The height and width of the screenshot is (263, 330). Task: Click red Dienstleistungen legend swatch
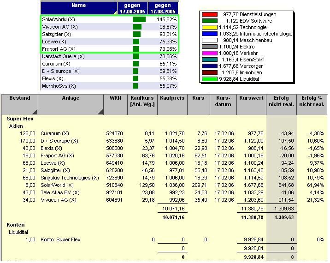point(210,14)
